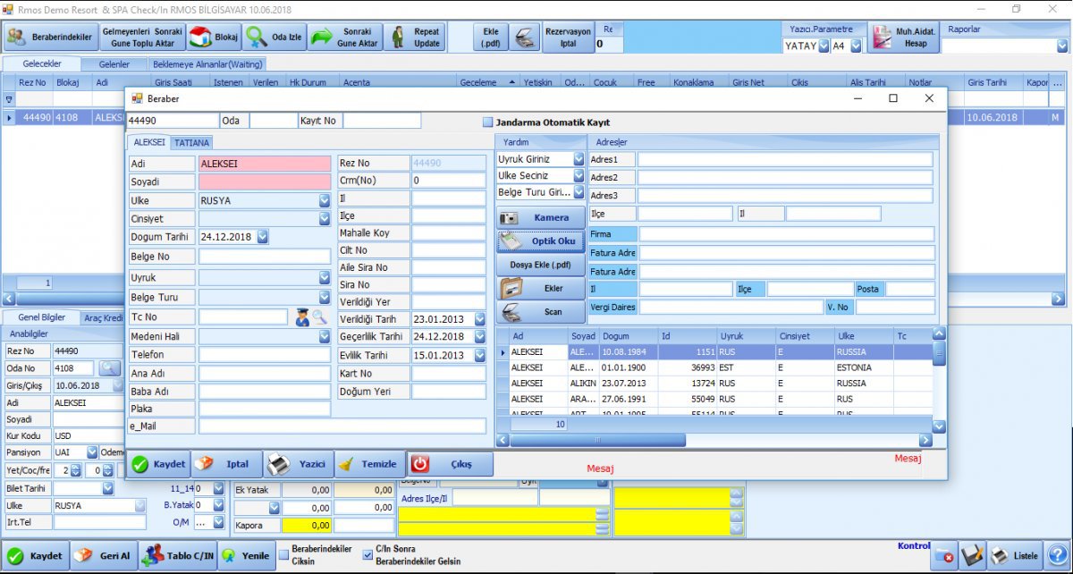This screenshot has height=574, width=1073.
Task: Select the ALEKSEI tab
Action: click(x=148, y=142)
